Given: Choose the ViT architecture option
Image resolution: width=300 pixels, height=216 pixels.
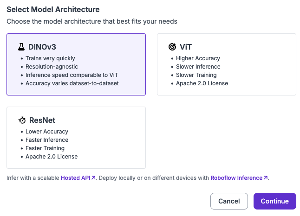Looking at the screenshot, I should 227,64.
